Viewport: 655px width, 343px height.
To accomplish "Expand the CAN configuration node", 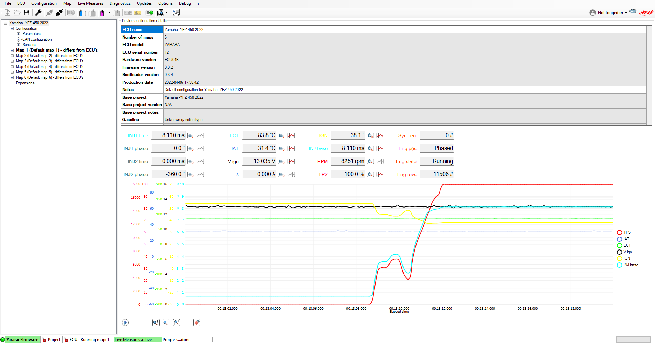I will pyautogui.click(x=19, y=39).
